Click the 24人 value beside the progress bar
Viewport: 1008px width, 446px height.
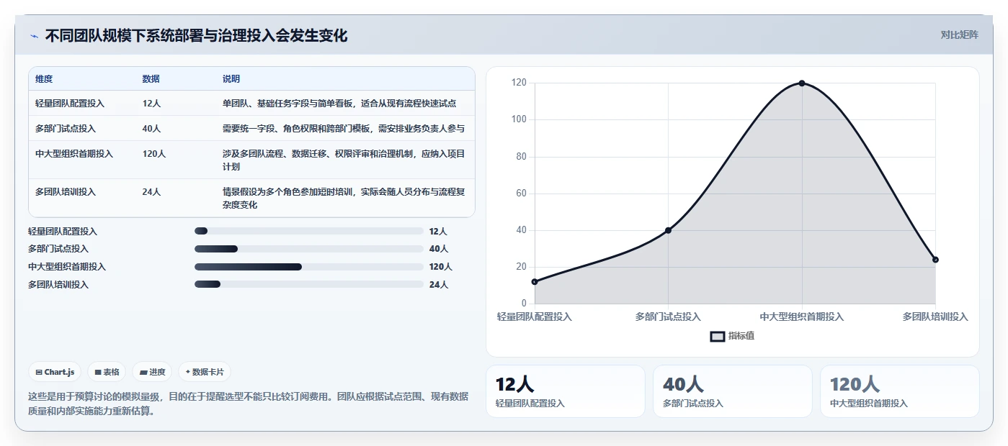438,285
